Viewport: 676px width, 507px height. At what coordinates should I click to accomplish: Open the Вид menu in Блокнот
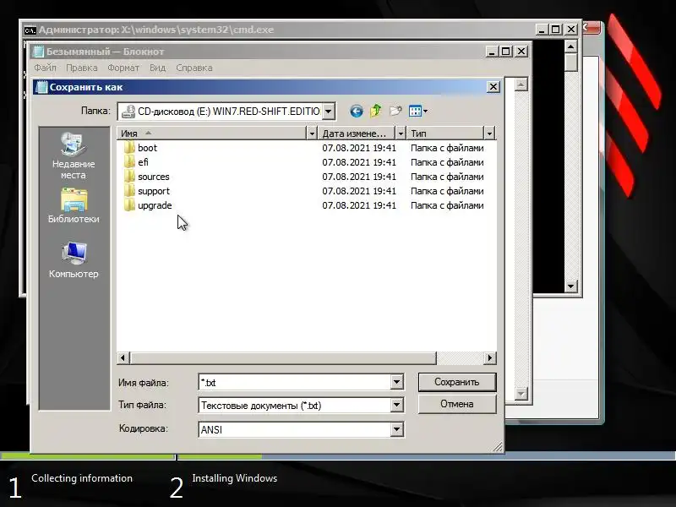157,68
